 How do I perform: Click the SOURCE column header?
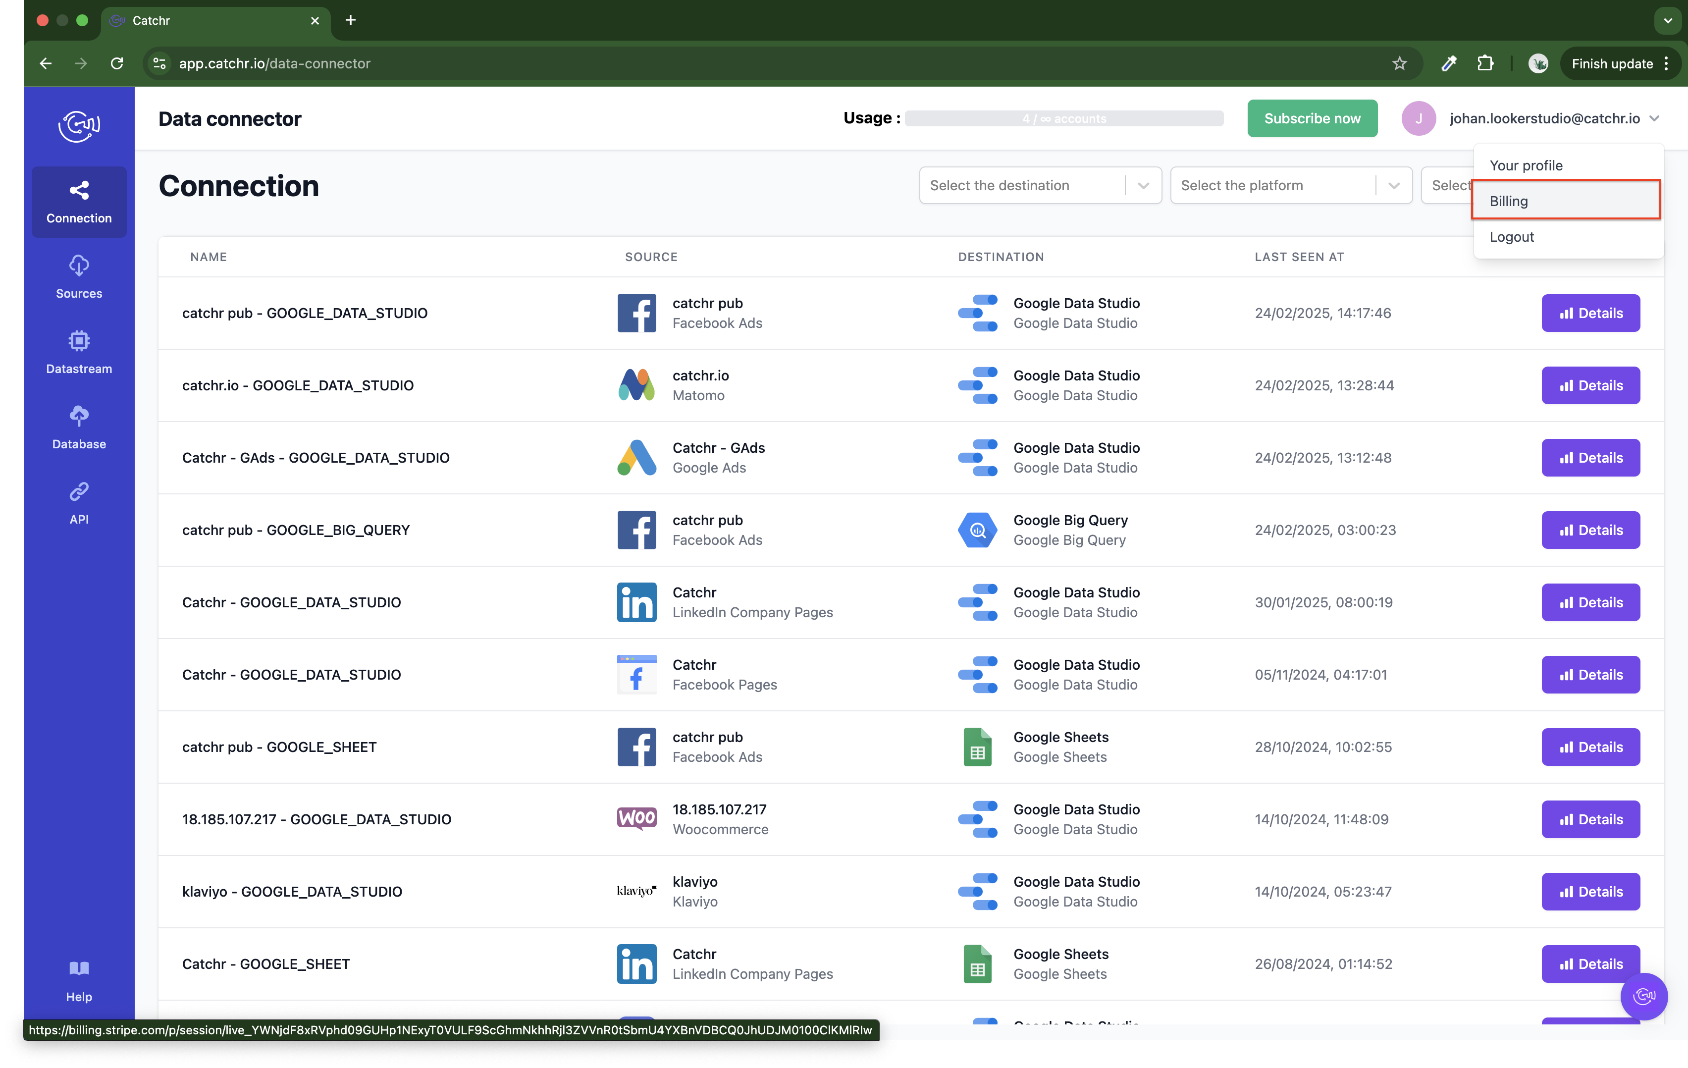(651, 257)
